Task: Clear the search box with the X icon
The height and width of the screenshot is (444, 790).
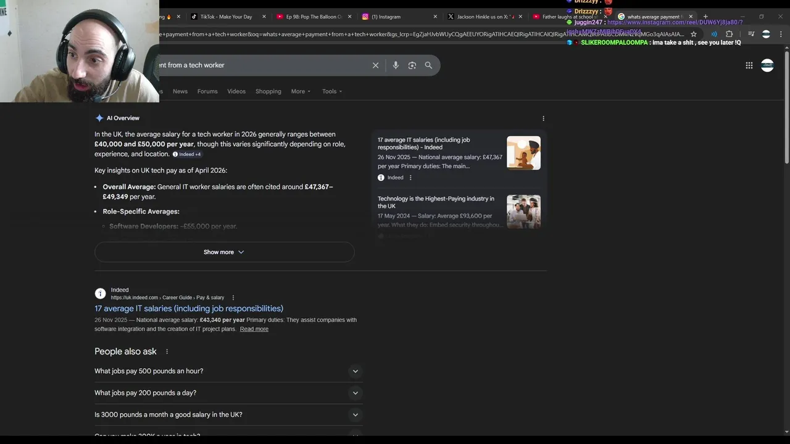Action: click(375, 65)
